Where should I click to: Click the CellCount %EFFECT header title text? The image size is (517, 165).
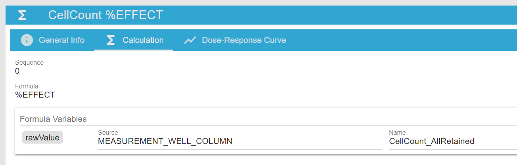[x=105, y=15]
